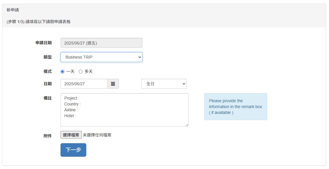Click the 備註 field label

click(48, 98)
